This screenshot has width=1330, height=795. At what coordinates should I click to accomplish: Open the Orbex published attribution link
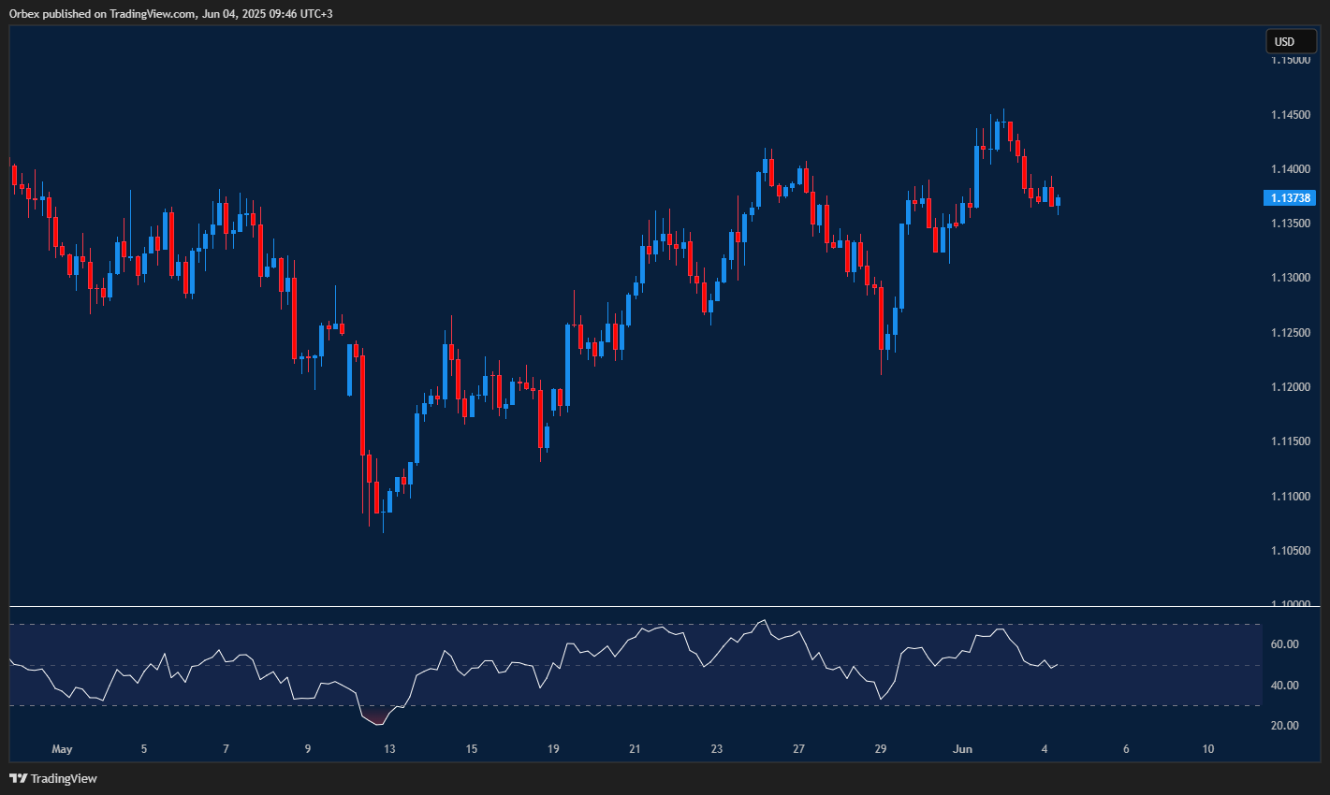[x=168, y=13]
